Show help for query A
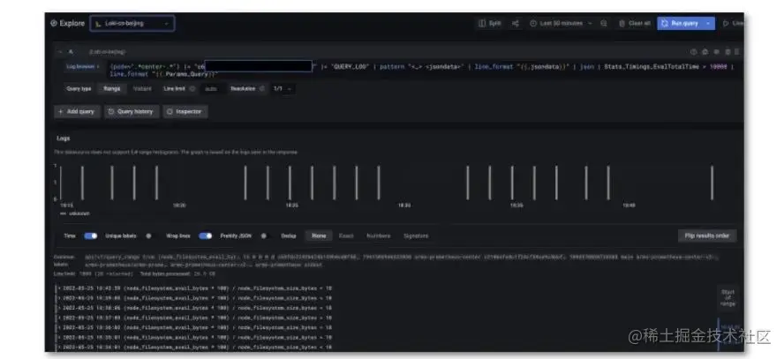This screenshot has width=784, height=359. 693,51
